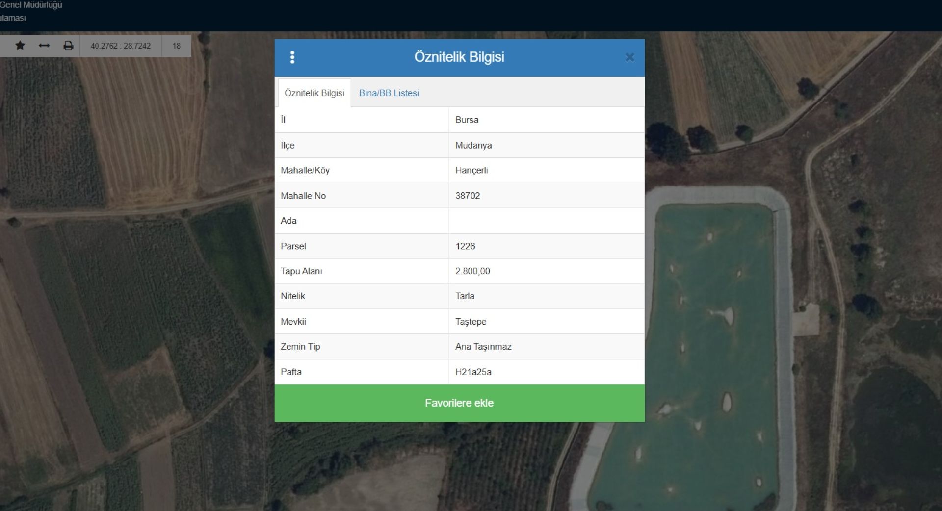Viewport: 942px width, 511px height.
Task: Click the Tapu Alanı label cell
Action: 362,271
